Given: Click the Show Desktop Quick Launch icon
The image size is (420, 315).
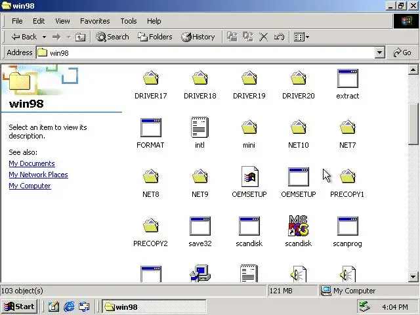Looking at the screenshot, I should (x=54, y=306).
